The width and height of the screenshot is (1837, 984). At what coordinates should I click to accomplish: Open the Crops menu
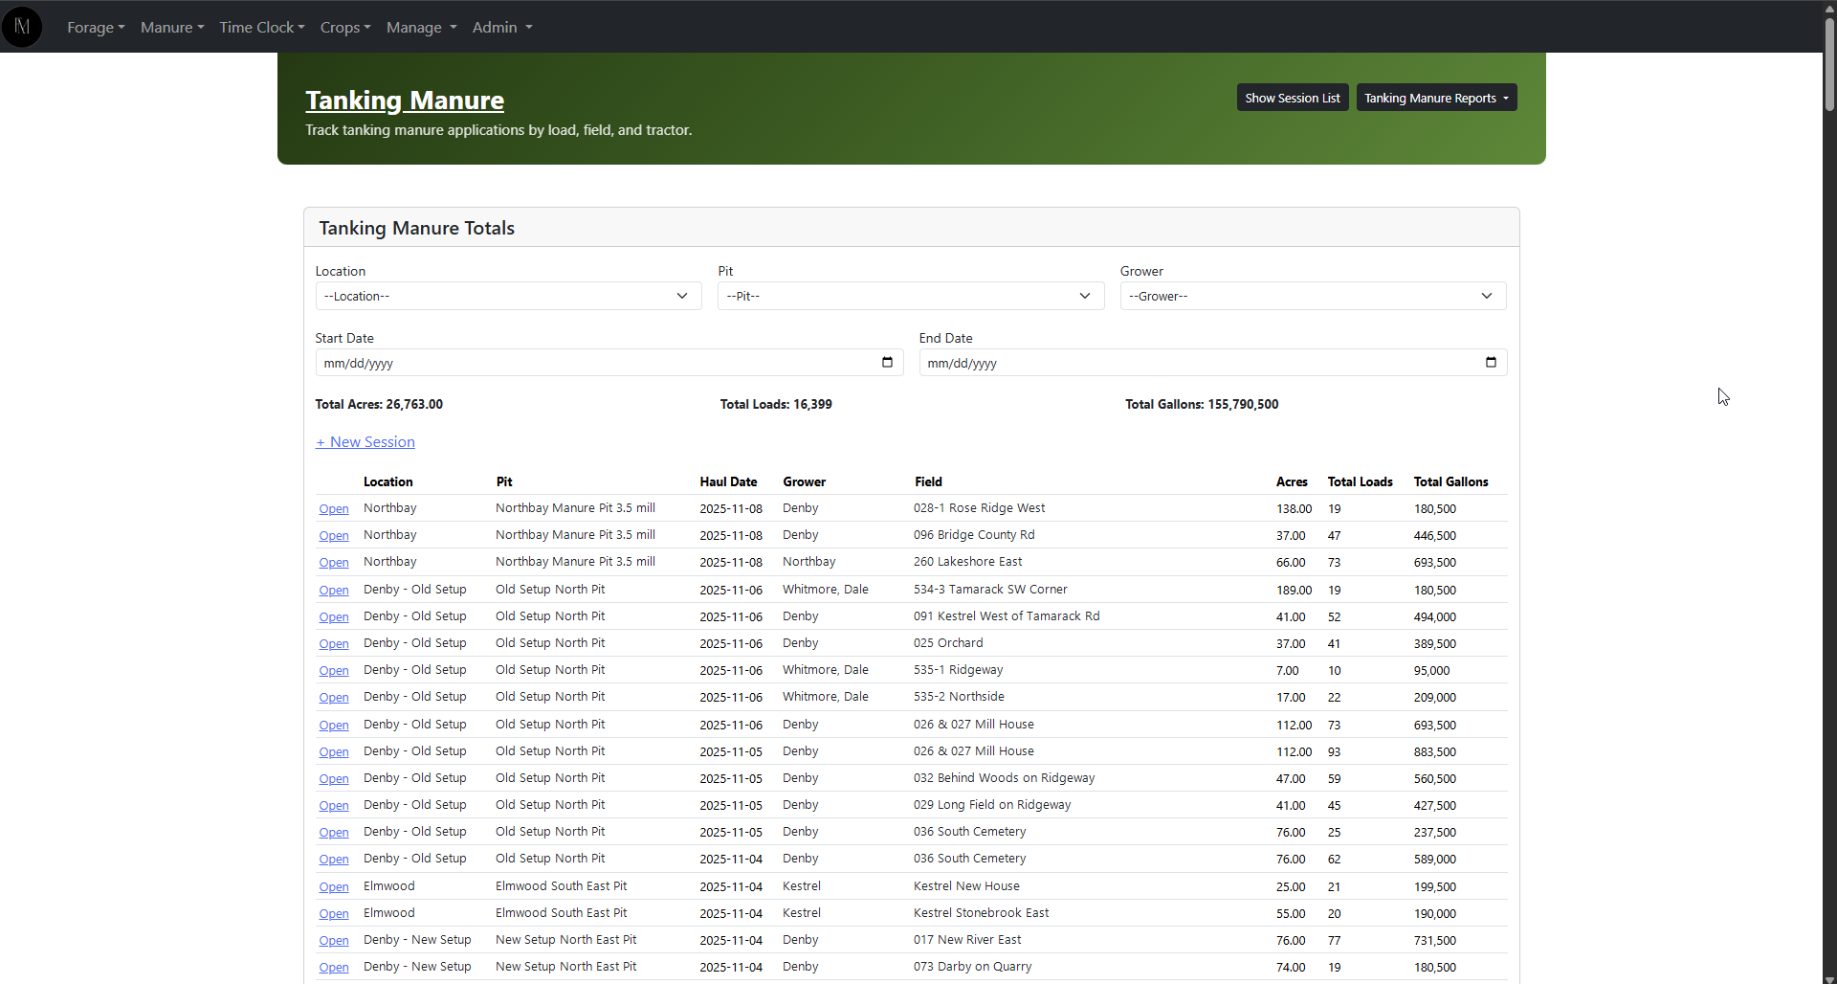[345, 27]
